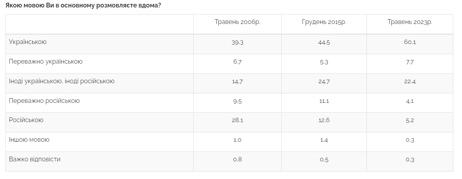This screenshot has height=179, width=462.
Task: Click the Переважно російською row label
Action: (44, 100)
